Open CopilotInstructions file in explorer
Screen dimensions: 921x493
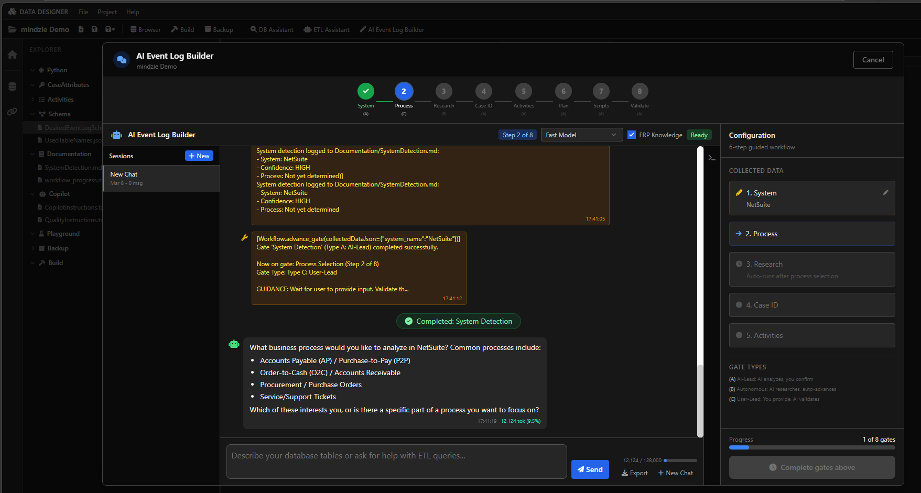click(x=70, y=207)
